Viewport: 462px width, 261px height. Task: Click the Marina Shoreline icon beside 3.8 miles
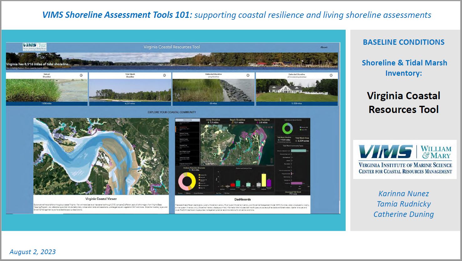tap(257, 122)
